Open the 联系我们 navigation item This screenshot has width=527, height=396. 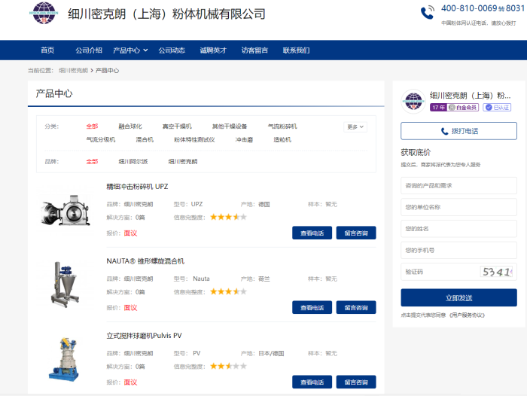296,50
